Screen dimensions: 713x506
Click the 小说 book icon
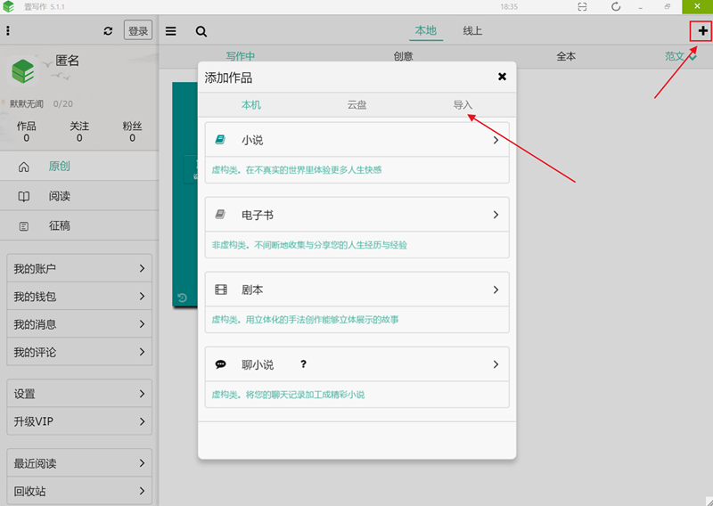pos(220,140)
